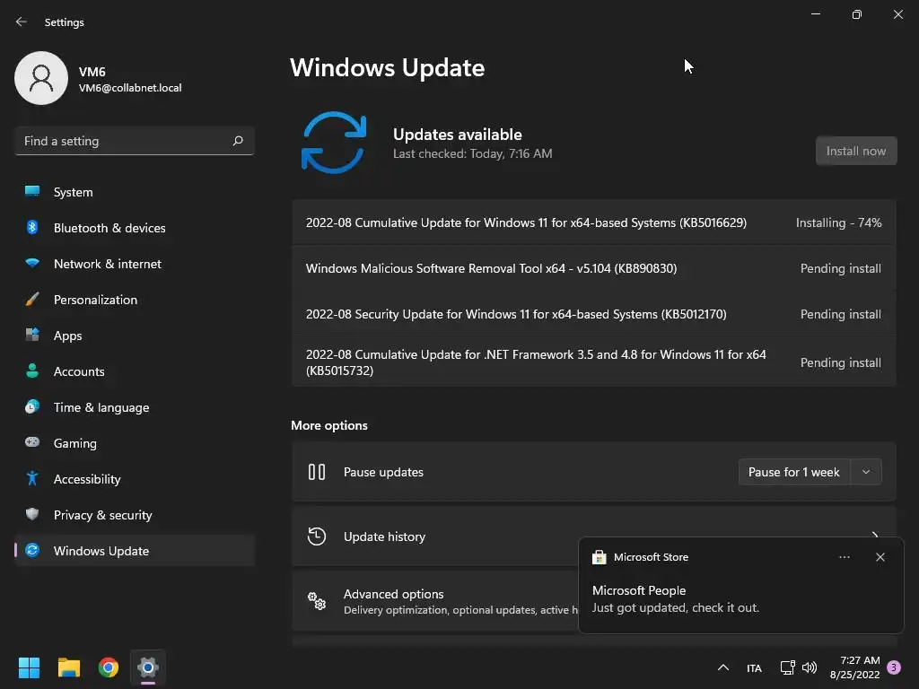Click the Accounts person icon in sidebar
The height and width of the screenshot is (689, 919).
[x=32, y=371]
